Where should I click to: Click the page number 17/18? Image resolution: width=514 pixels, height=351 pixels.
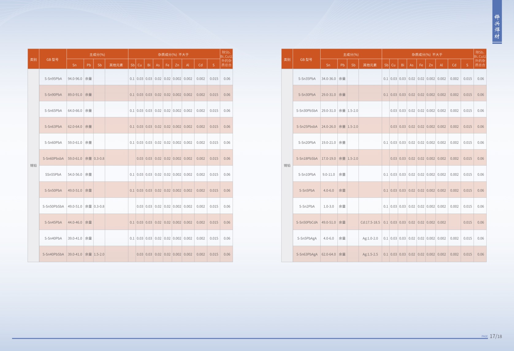496,336
